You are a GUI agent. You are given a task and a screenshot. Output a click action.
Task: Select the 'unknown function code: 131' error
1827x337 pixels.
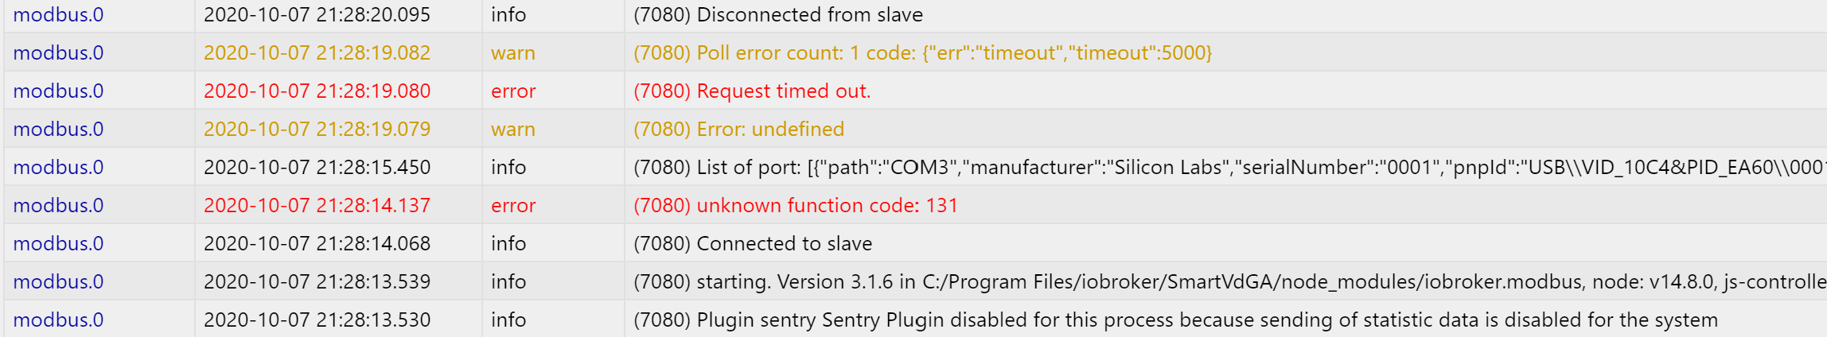pos(795,206)
